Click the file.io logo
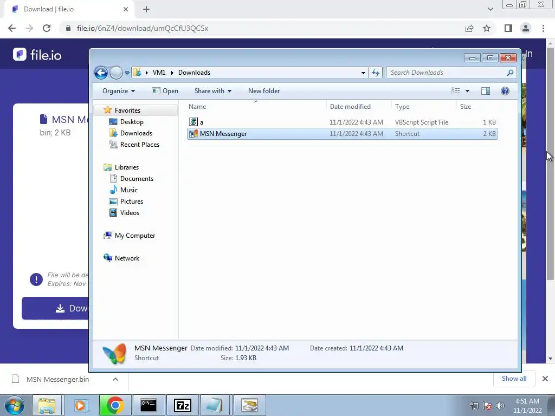The width and height of the screenshot is (555, 416). pos(37,55)
